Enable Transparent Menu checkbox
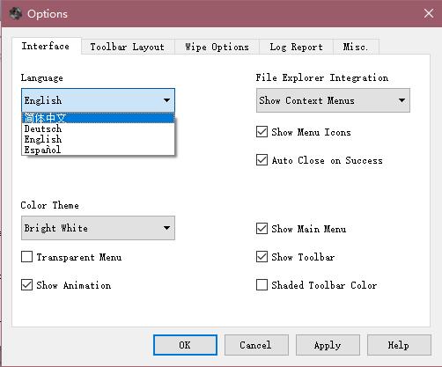 [x=26, y=257]
